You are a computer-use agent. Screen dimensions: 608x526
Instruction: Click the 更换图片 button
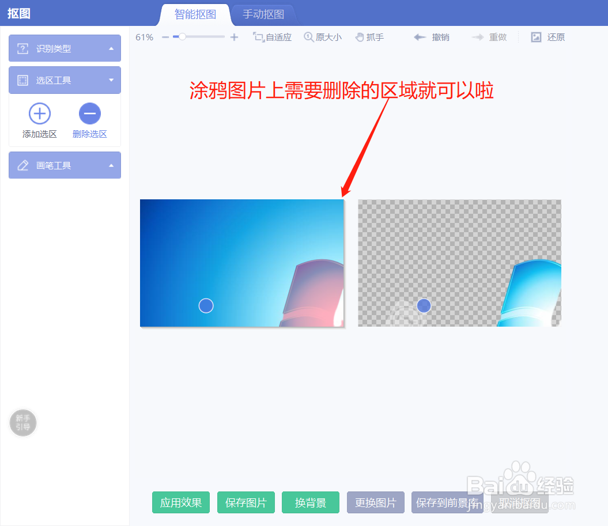[376, 503]
